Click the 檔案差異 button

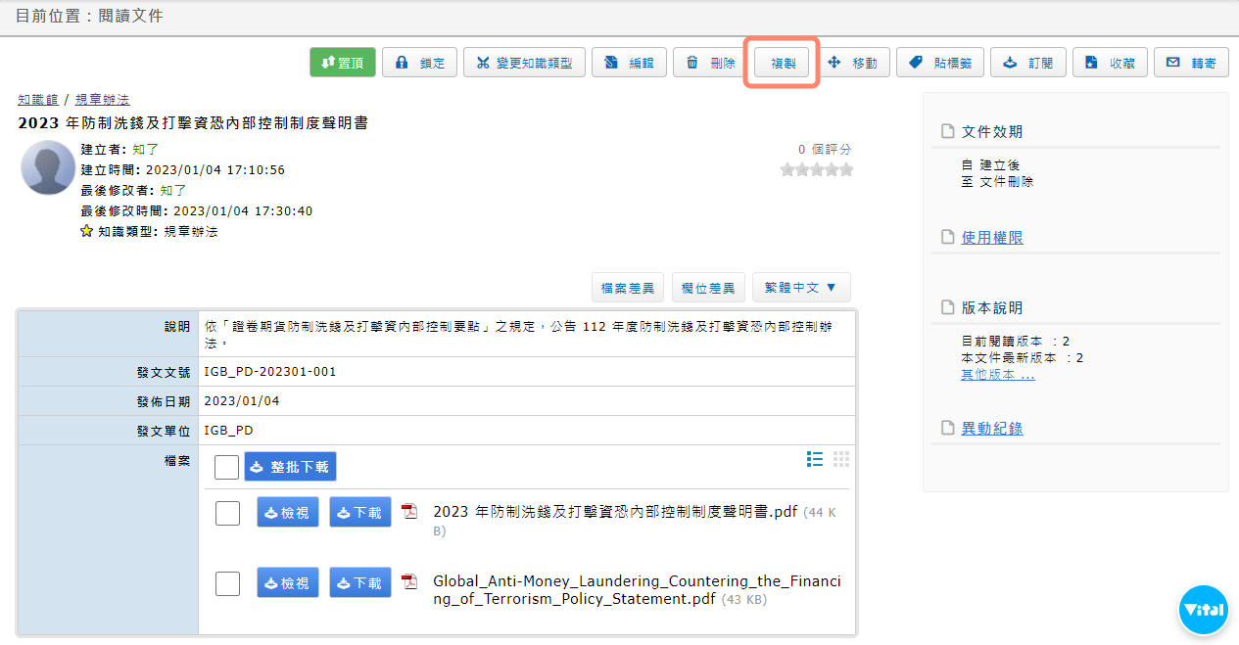tap(628, 288)
